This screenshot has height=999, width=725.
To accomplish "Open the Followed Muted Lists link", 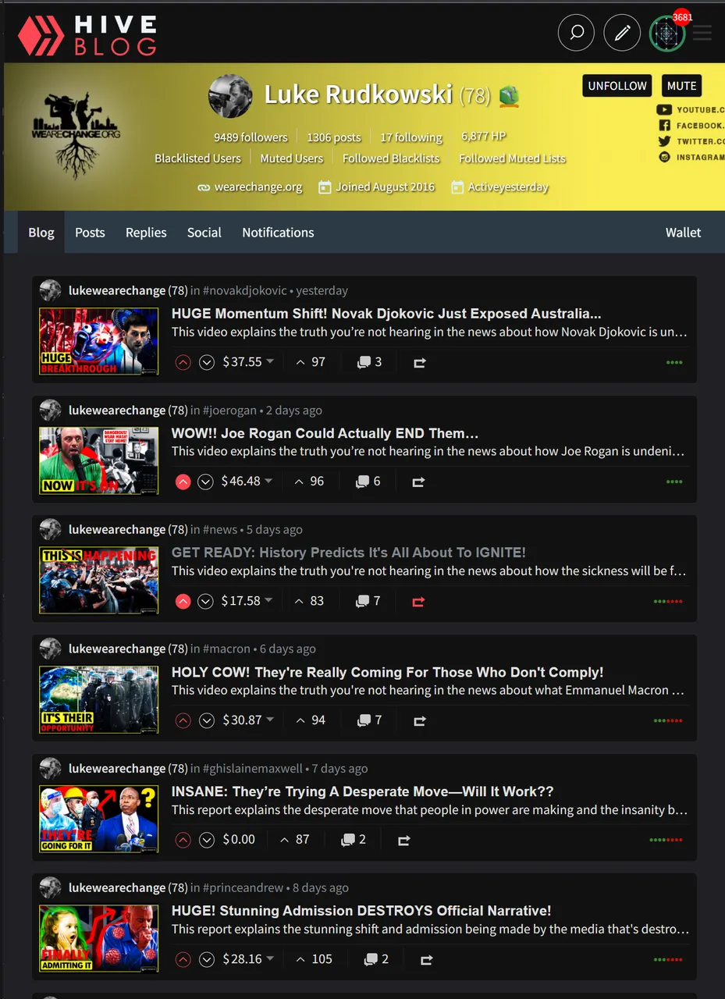I will [x=512, y=158].
